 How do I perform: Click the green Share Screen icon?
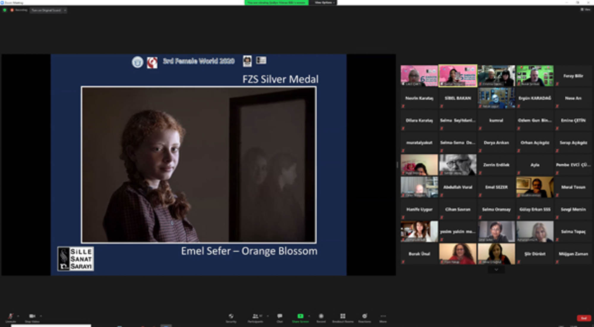300,316
